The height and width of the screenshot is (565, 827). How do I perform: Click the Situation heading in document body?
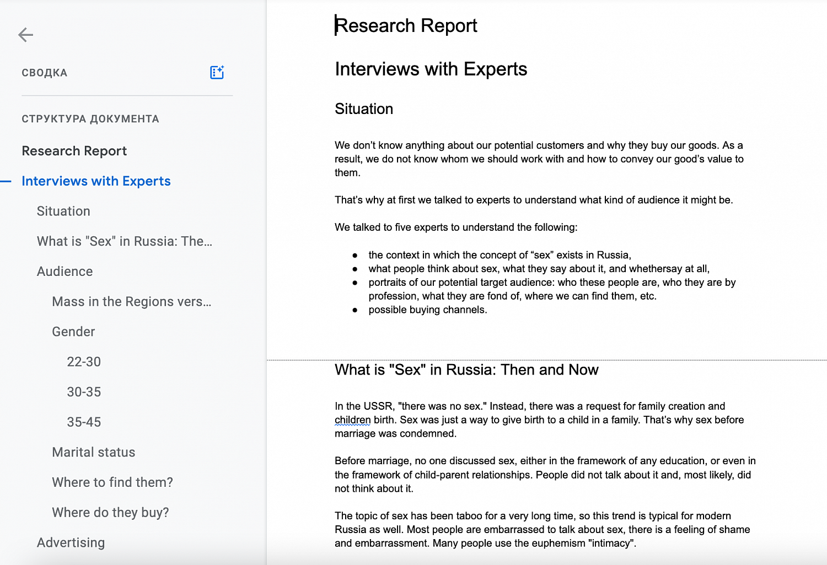(364, 109)
